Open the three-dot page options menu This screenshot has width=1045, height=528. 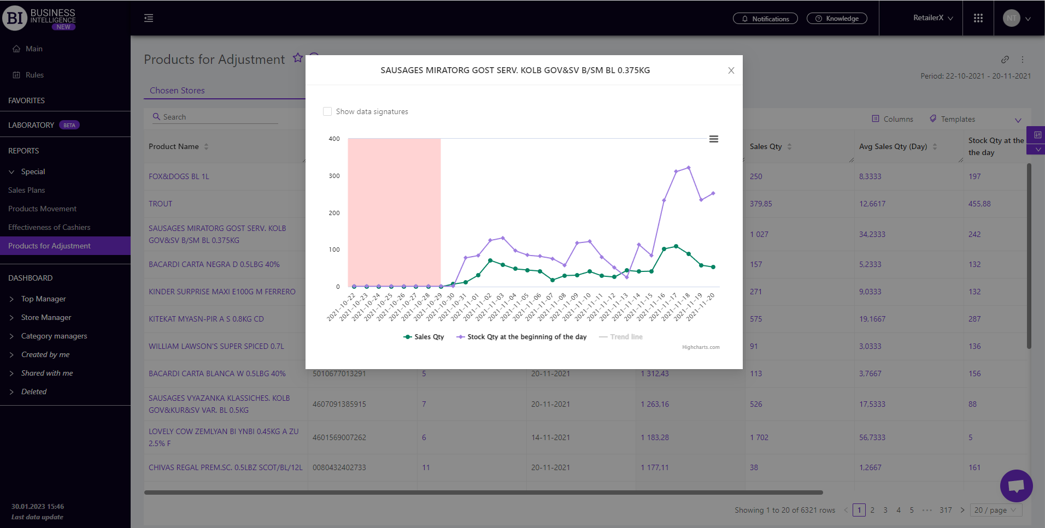point(1023,60)
